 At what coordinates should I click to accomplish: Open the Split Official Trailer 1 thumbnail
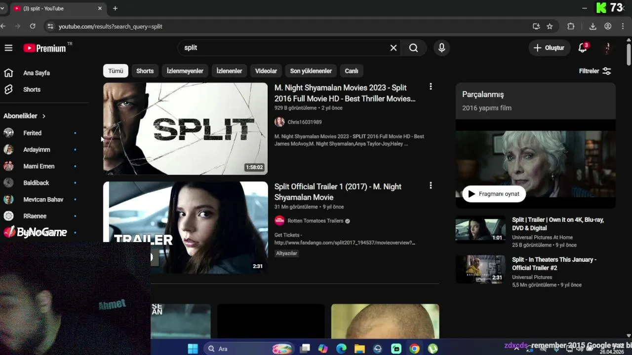click(x=185, y=227)
